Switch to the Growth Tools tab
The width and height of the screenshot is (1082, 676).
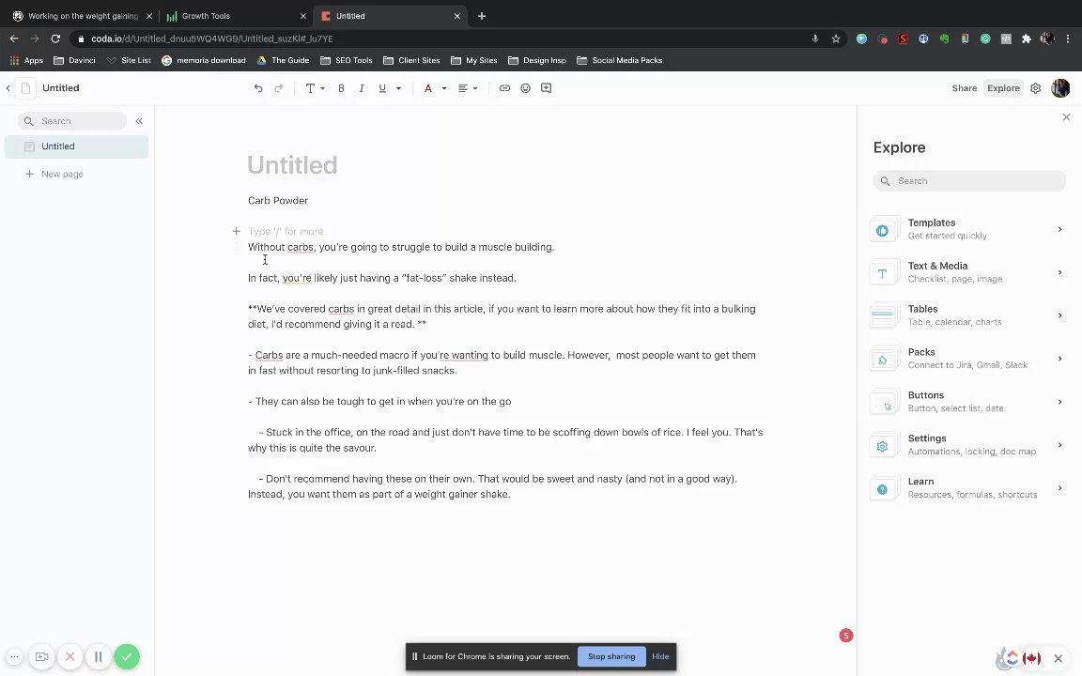tap(236, 16)
